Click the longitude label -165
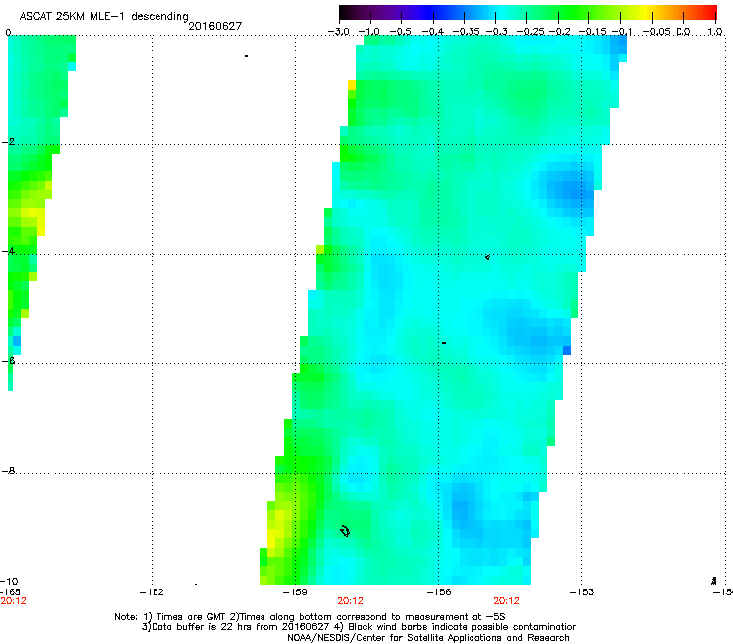The width and height of the screenshot is (733, 644). pyautogui.click(x=10, y=592)
